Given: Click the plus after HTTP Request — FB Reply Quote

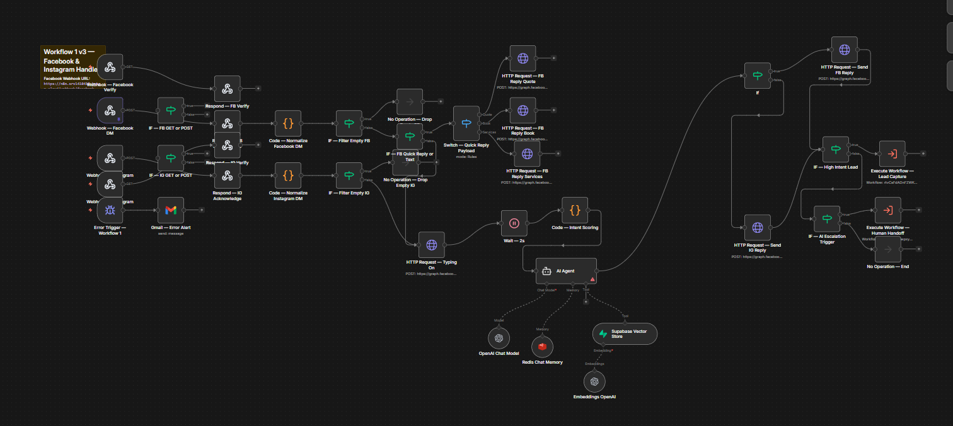Looking at the screenshot, I should click(554, 58).
